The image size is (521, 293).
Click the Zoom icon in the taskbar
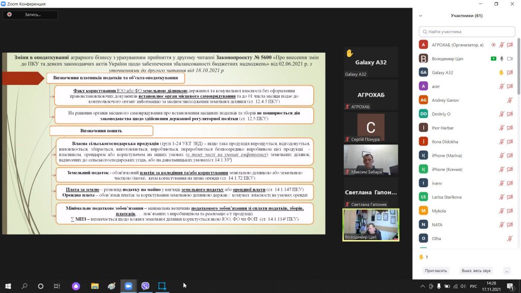pos(128,286)
